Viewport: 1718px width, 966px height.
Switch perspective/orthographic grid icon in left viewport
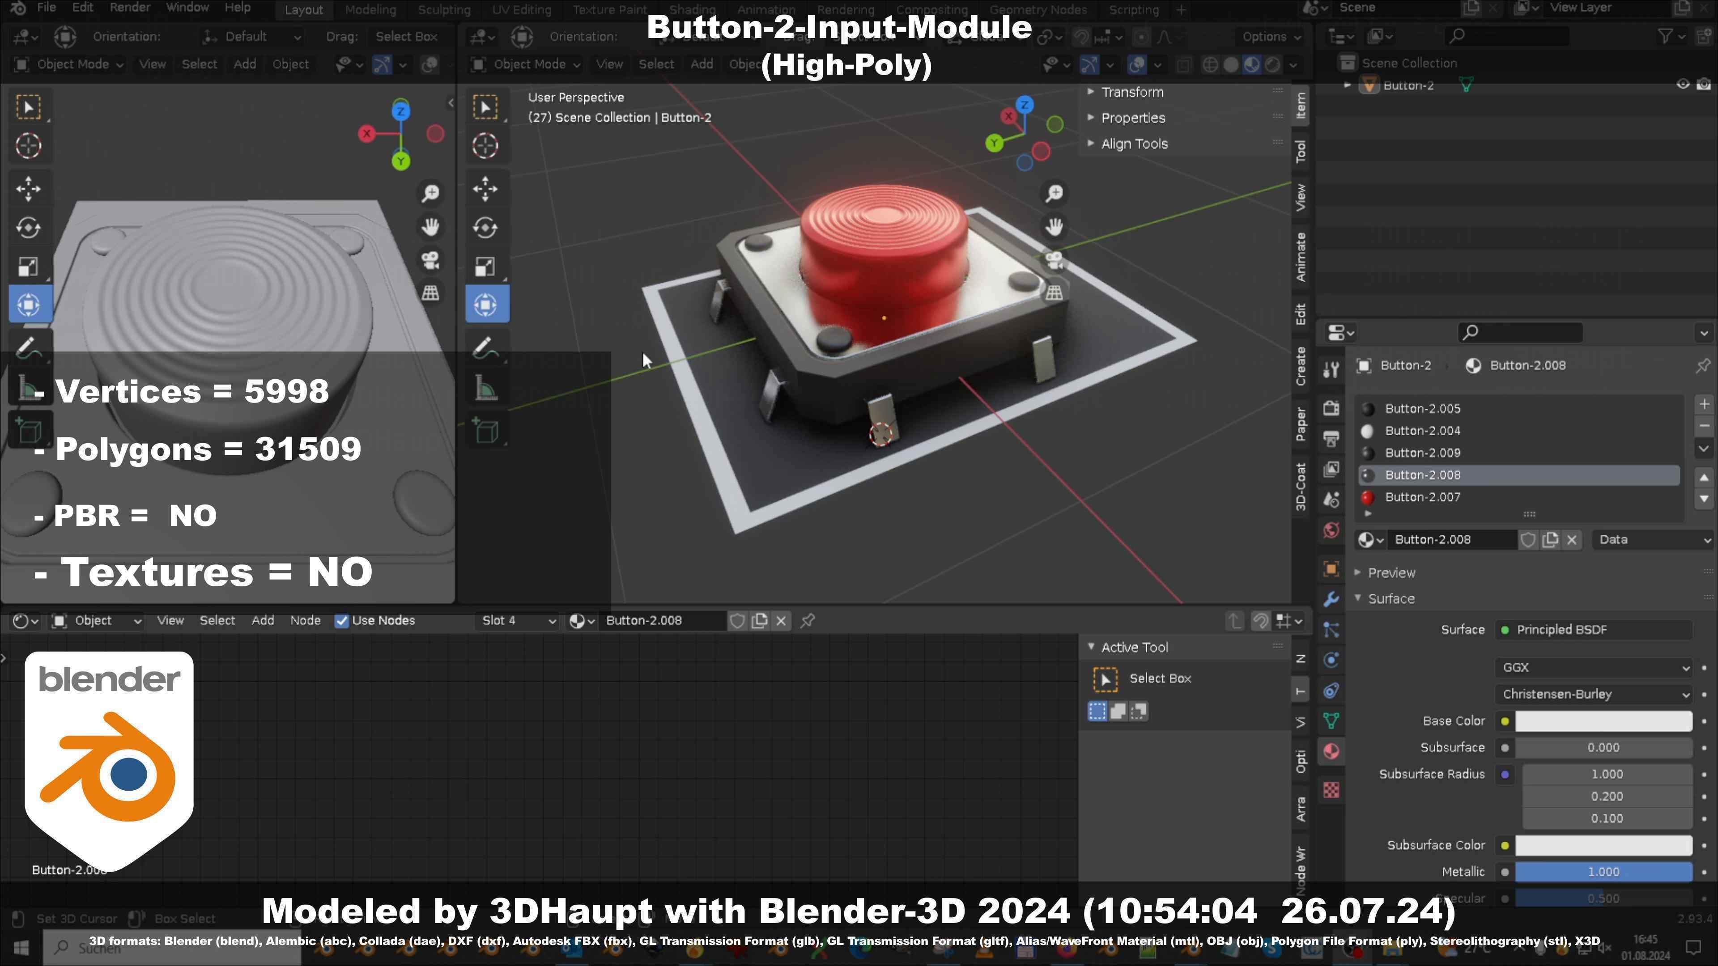point(431,292)
